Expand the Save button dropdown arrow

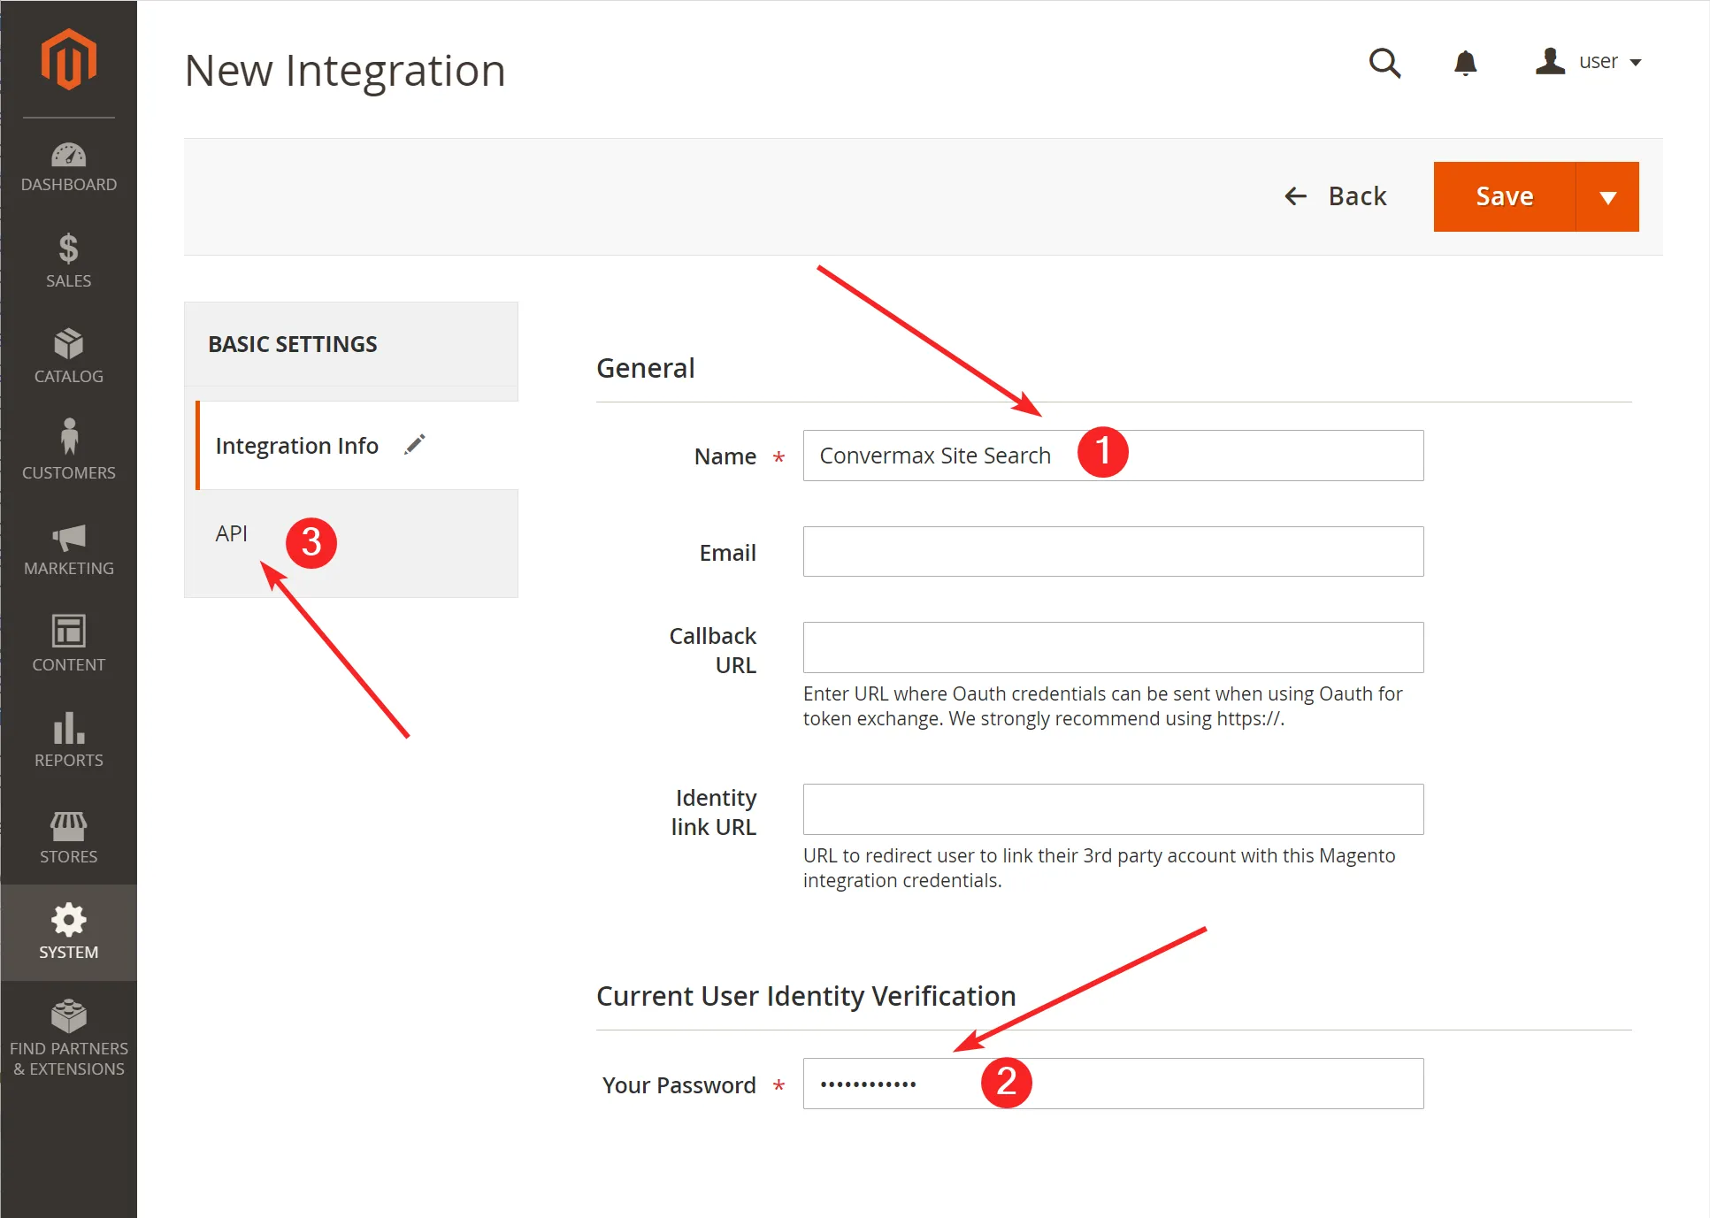click(x=1607, y=197)
